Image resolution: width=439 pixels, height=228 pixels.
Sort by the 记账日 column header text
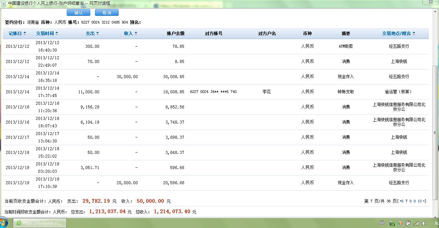(15, 34)
